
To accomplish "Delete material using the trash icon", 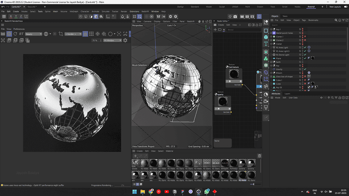I will point(260,156).
